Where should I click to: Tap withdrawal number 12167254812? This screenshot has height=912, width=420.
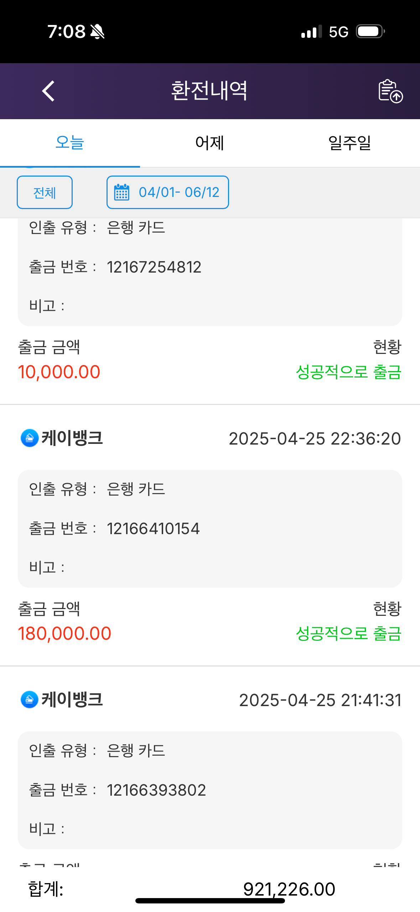coord(154,267)
